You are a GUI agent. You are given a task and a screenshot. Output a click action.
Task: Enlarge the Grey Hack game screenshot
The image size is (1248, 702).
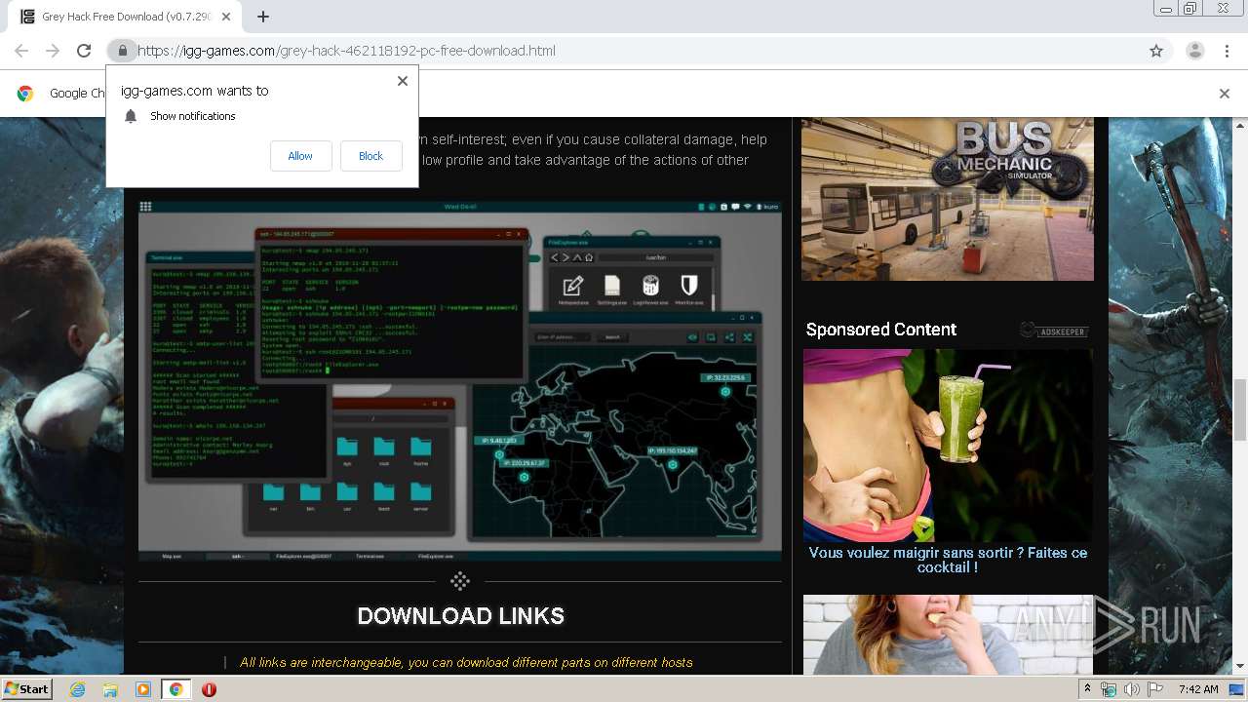tap(460, 381)
